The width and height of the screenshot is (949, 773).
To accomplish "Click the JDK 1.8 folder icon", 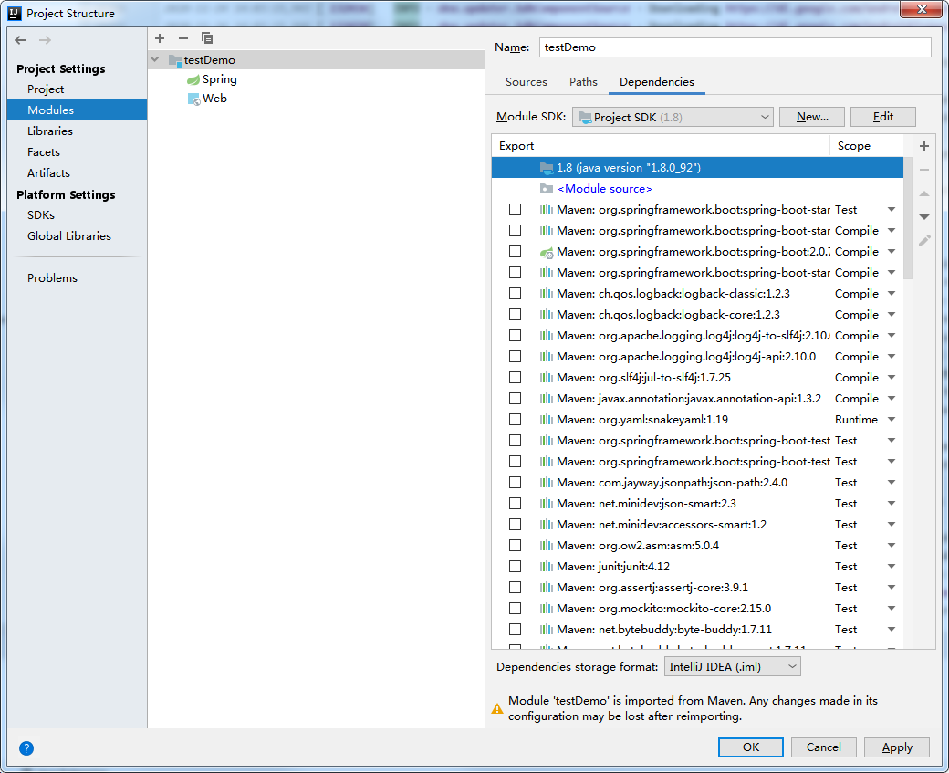I will [x=547, y=168].
